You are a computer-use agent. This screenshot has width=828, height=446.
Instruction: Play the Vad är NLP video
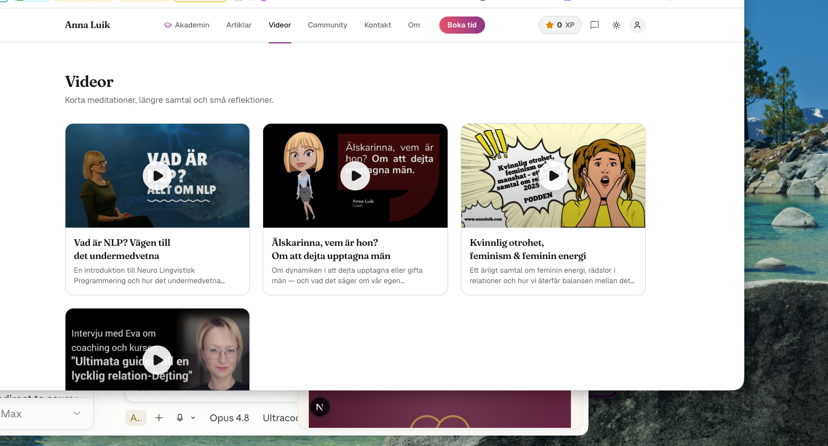click(x=157, y=175)
